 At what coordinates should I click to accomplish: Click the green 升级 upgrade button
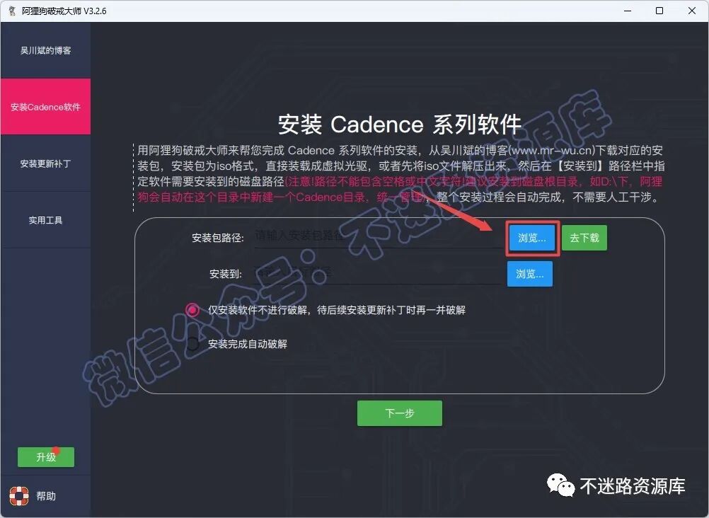point(46,457)
